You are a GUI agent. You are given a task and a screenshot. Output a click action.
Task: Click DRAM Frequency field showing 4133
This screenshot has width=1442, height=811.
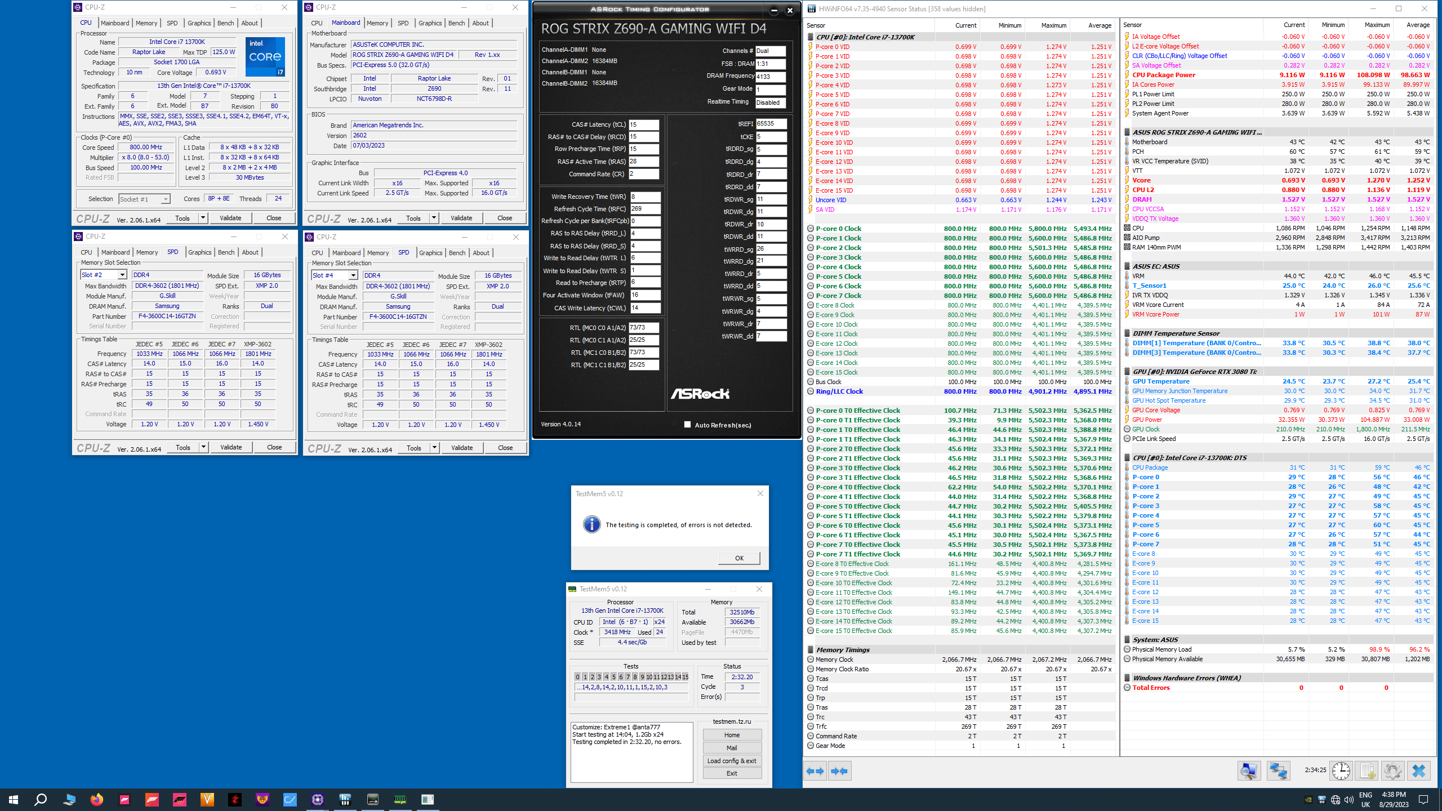point(771,77)
